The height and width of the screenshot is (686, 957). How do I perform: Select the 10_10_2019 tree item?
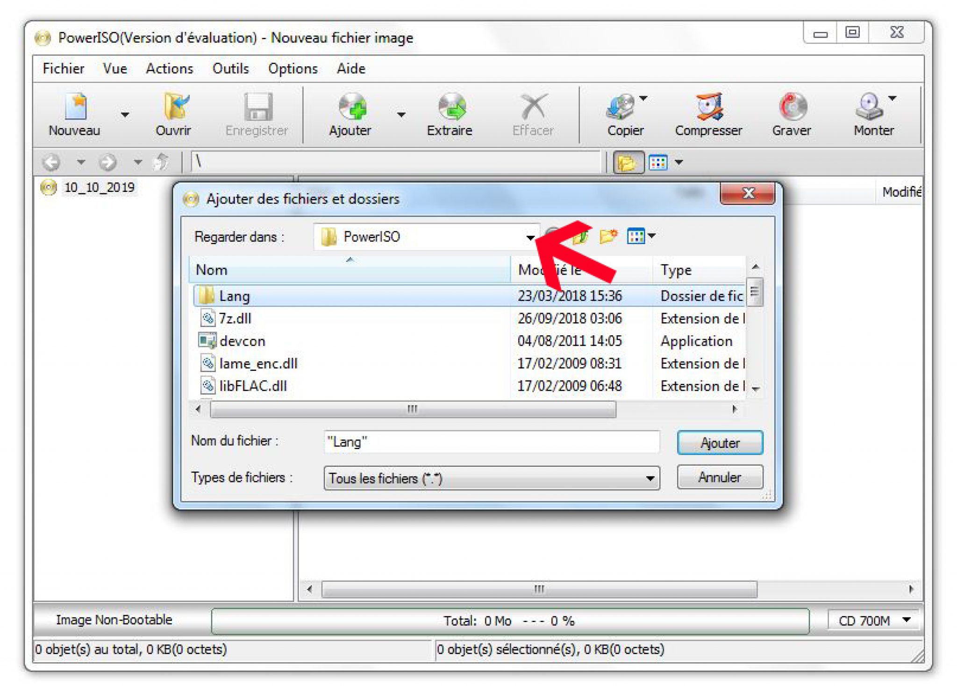point(99,188)
